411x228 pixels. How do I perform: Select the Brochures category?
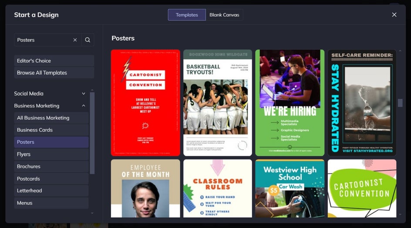51,167
